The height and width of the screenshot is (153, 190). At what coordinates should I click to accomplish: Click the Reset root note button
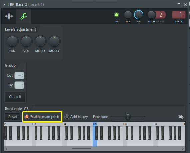(13, 117)
